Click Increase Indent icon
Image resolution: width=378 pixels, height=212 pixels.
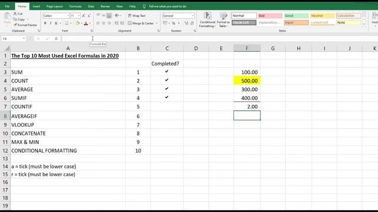click(122, 23)
